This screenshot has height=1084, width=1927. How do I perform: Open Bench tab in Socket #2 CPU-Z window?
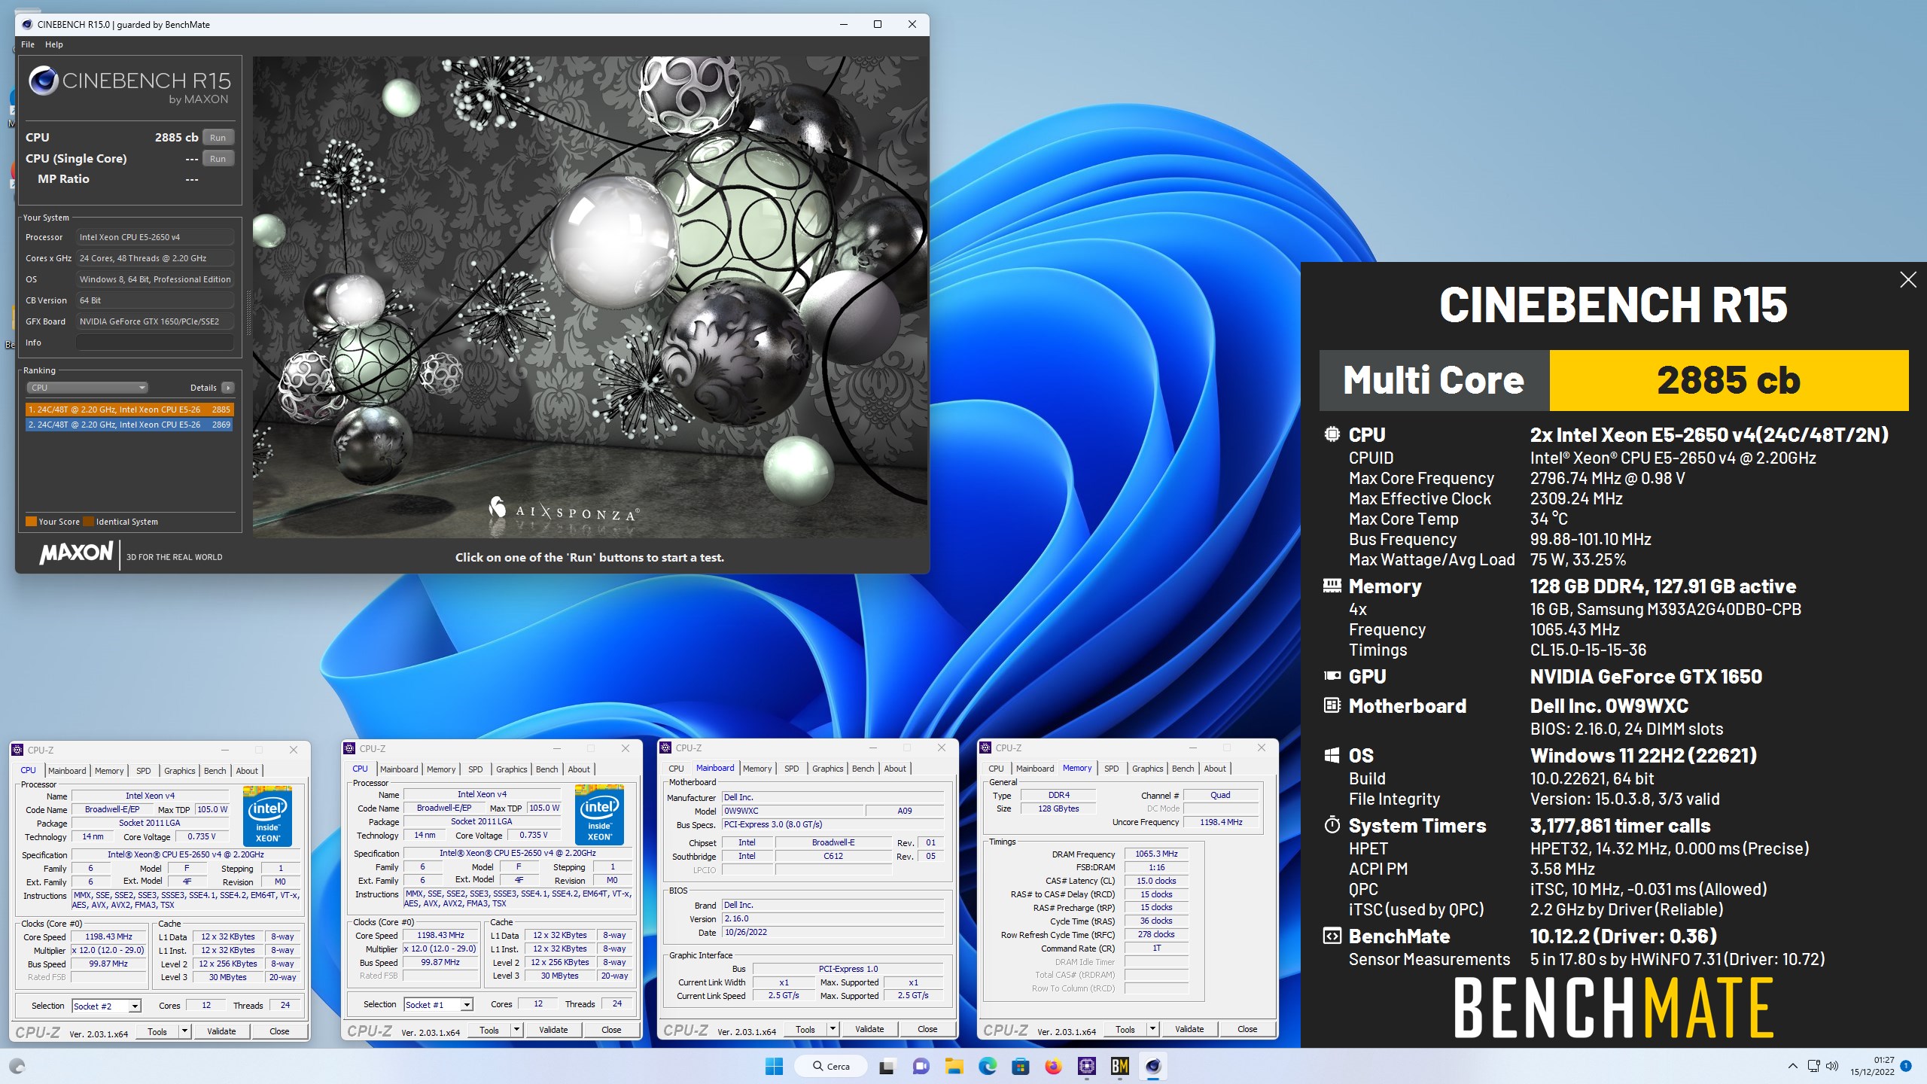click(x=215, y=771)
